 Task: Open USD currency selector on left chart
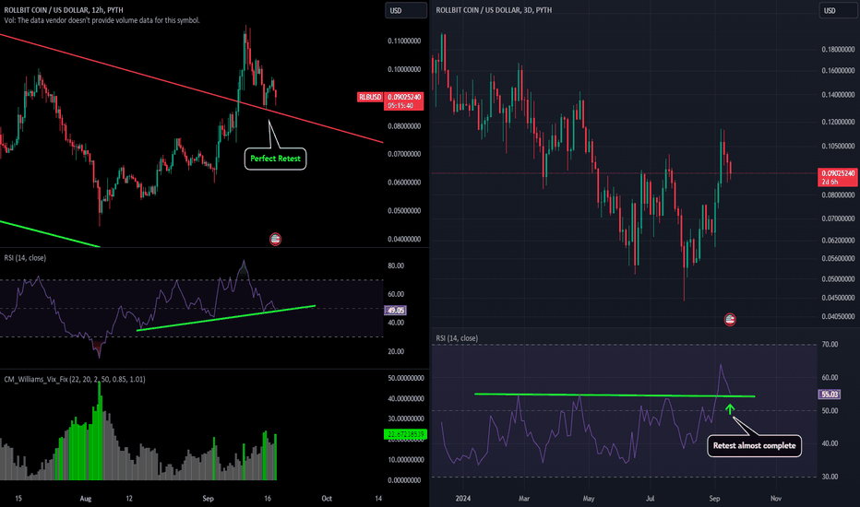tap(406, 10)
